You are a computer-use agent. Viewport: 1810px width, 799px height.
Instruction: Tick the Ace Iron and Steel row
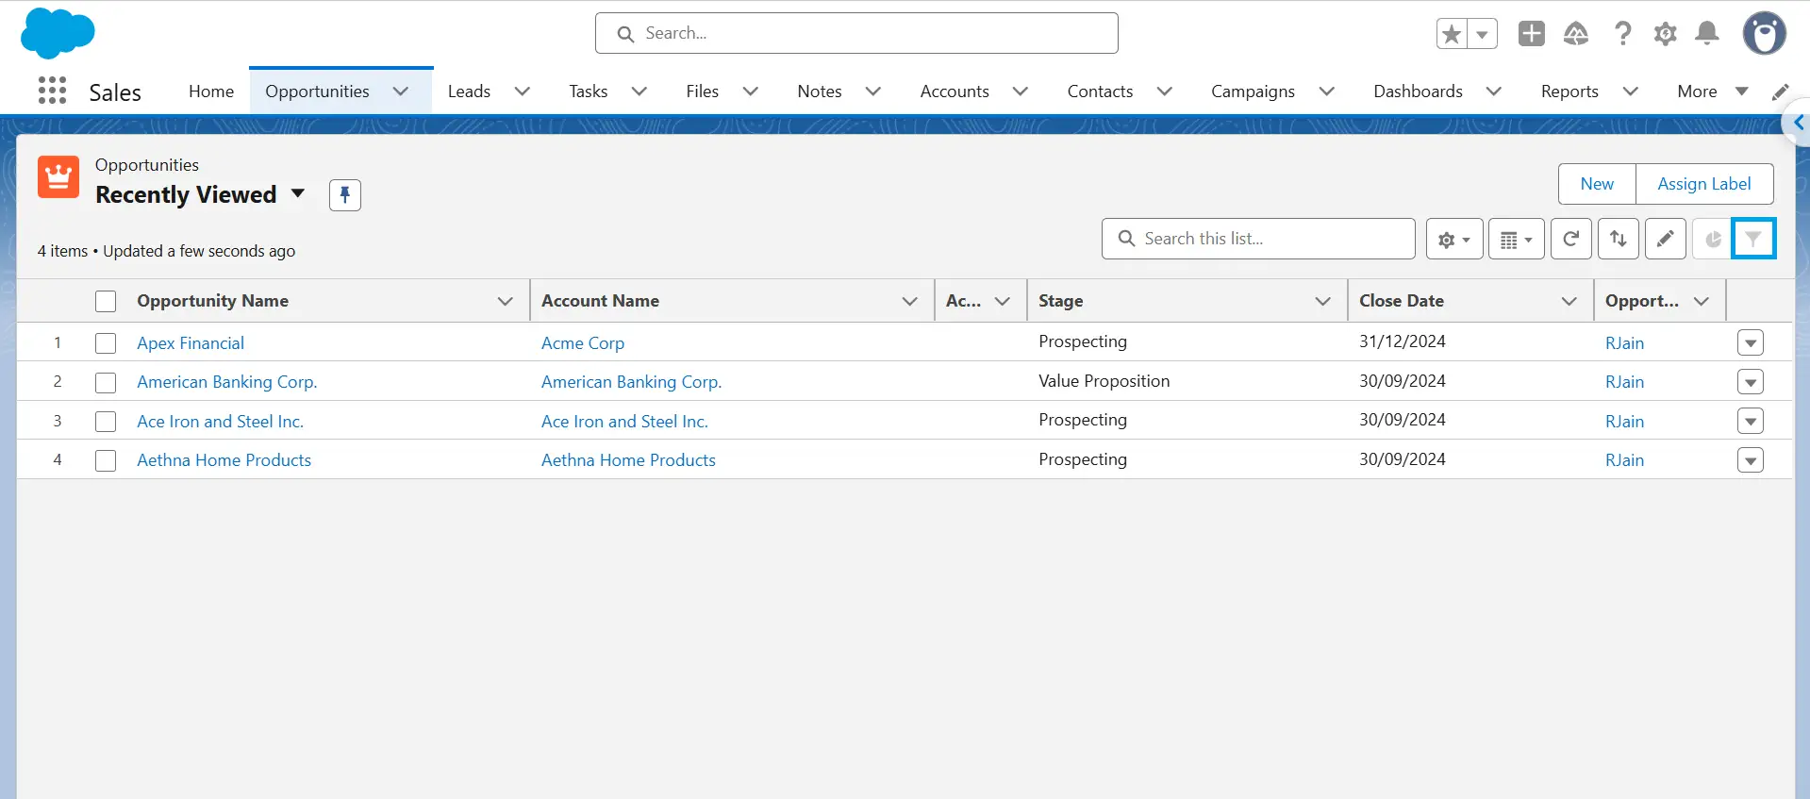pos(106,422)
